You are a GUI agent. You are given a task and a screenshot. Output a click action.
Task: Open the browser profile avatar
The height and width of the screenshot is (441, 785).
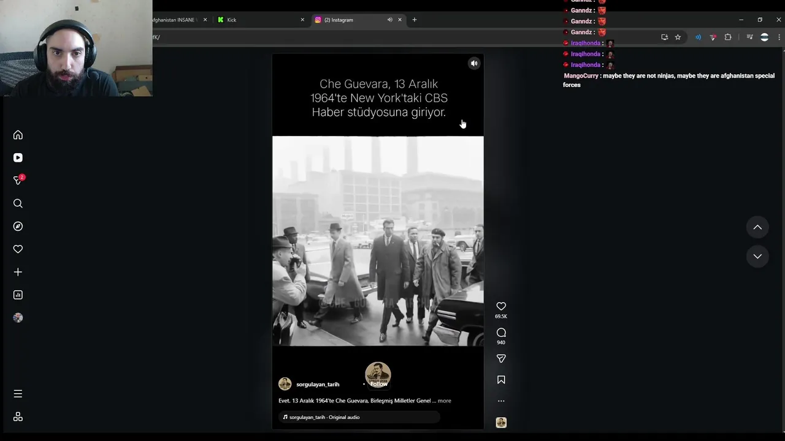(764, 37)
